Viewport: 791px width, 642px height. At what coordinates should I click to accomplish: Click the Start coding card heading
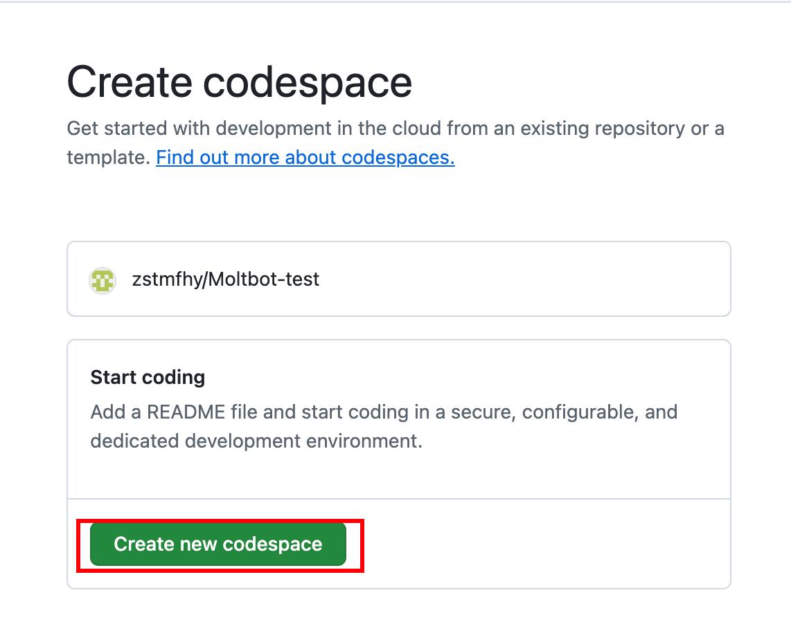[148, 377]
